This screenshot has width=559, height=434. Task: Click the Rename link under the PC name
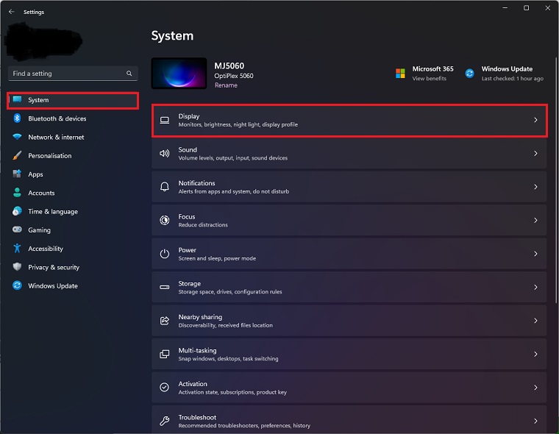click(x=226, y=85)
